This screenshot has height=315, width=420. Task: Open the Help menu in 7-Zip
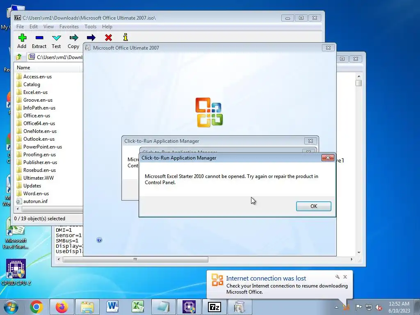[107, 27]
